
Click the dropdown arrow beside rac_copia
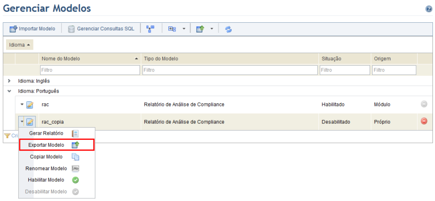click(22, 122)
